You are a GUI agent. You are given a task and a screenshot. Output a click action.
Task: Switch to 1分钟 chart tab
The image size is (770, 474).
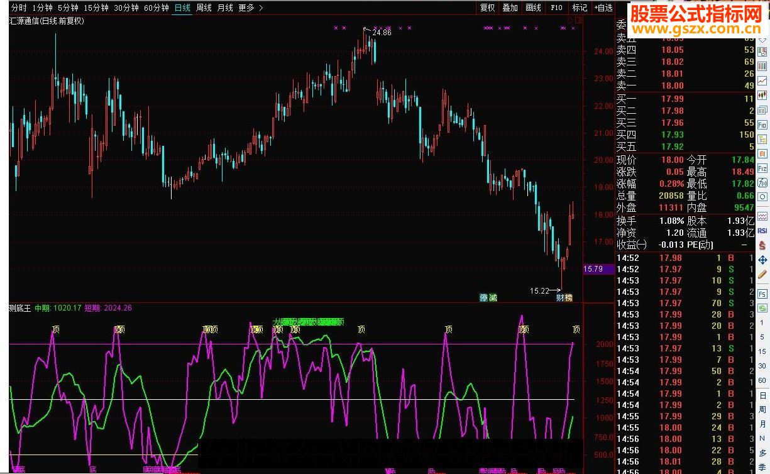pos(42,8)
